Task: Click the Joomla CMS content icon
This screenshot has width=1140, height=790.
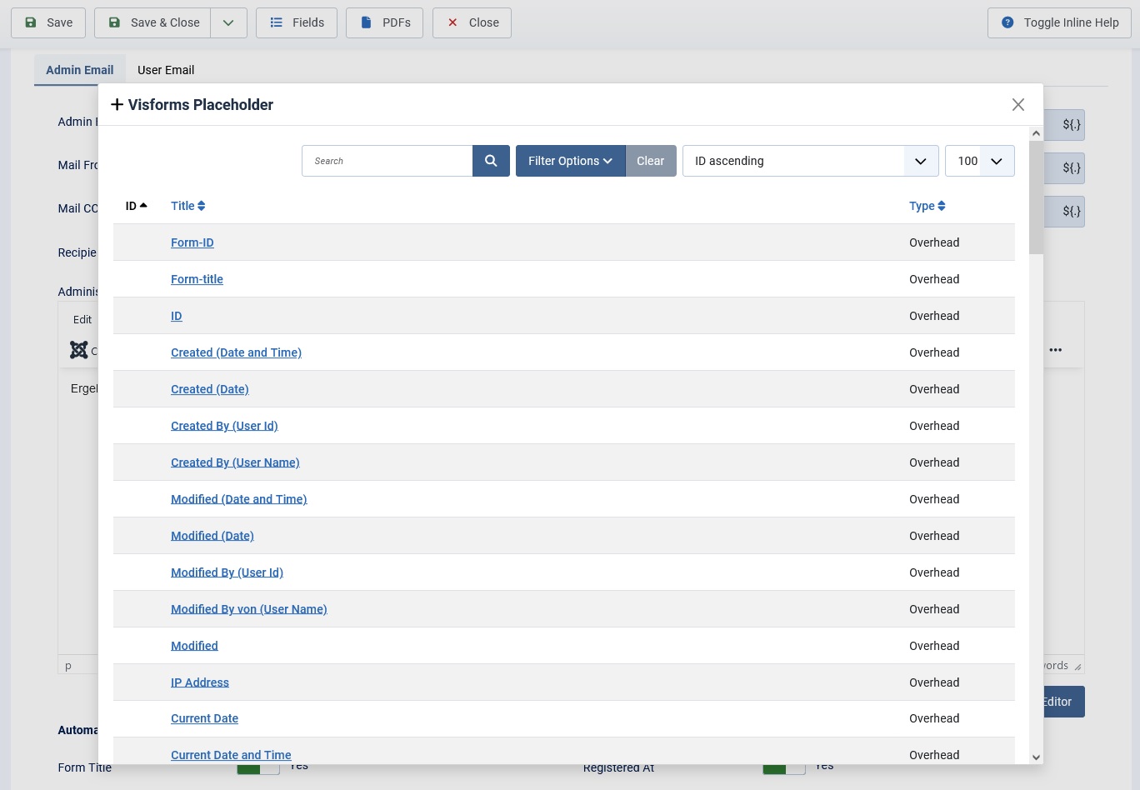Action: (79, 350)
